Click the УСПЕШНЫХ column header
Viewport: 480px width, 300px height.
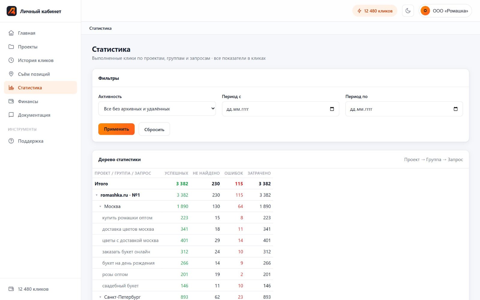pyautogui.click(x=176, y=173)
